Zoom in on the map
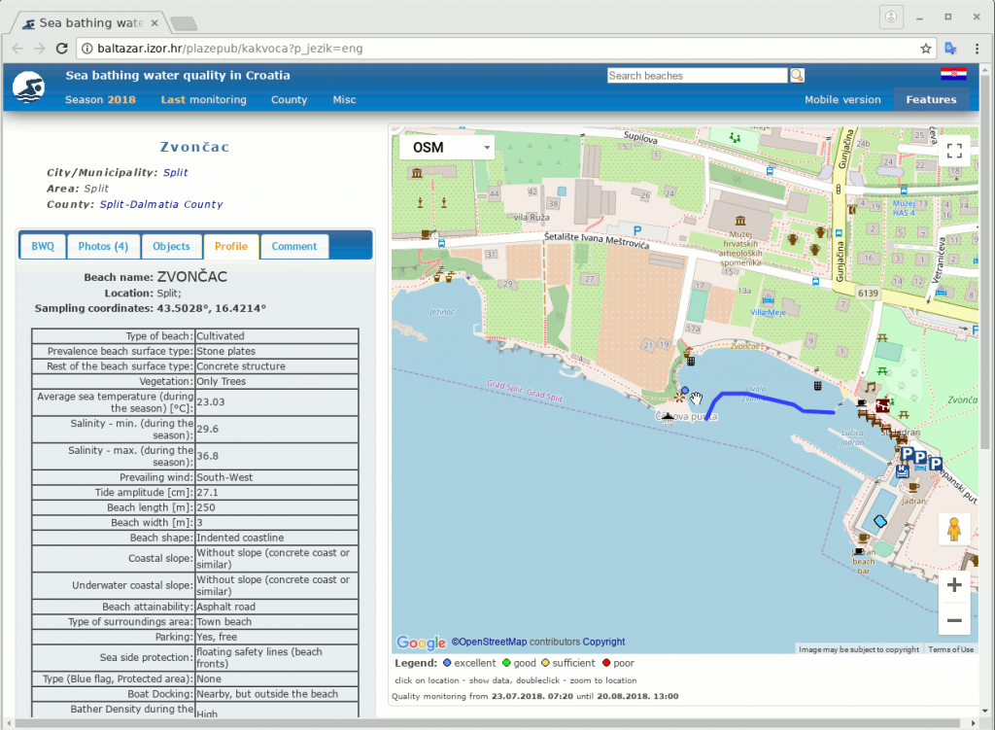This screenshot has height=730, width=995. click(953, 585)
